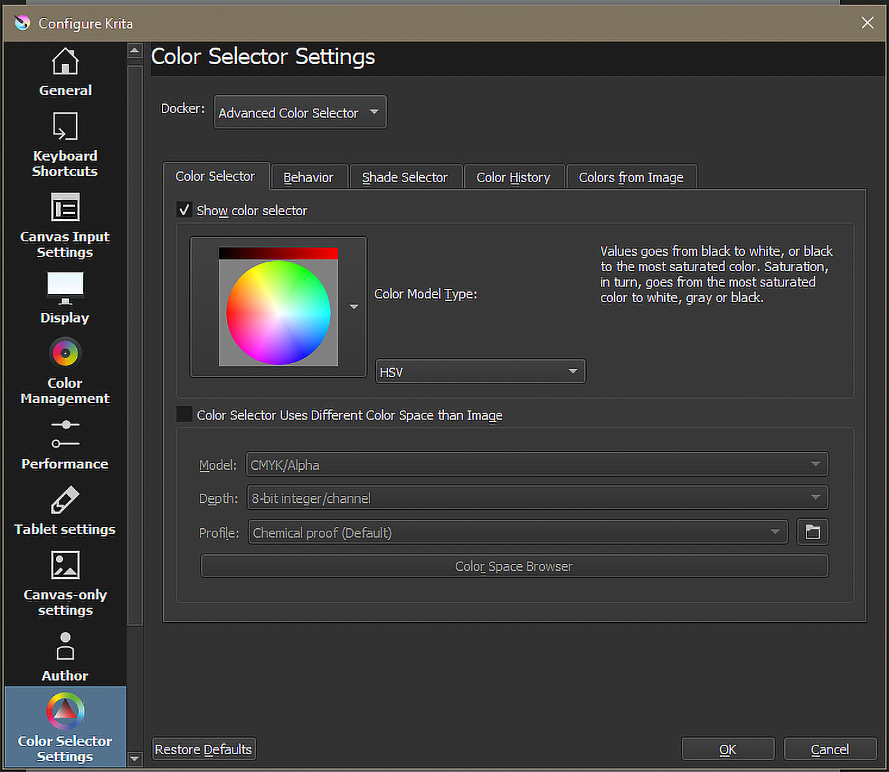Switch to the Shade Selector tab
The image size is (889, 772).
point(405,177)
